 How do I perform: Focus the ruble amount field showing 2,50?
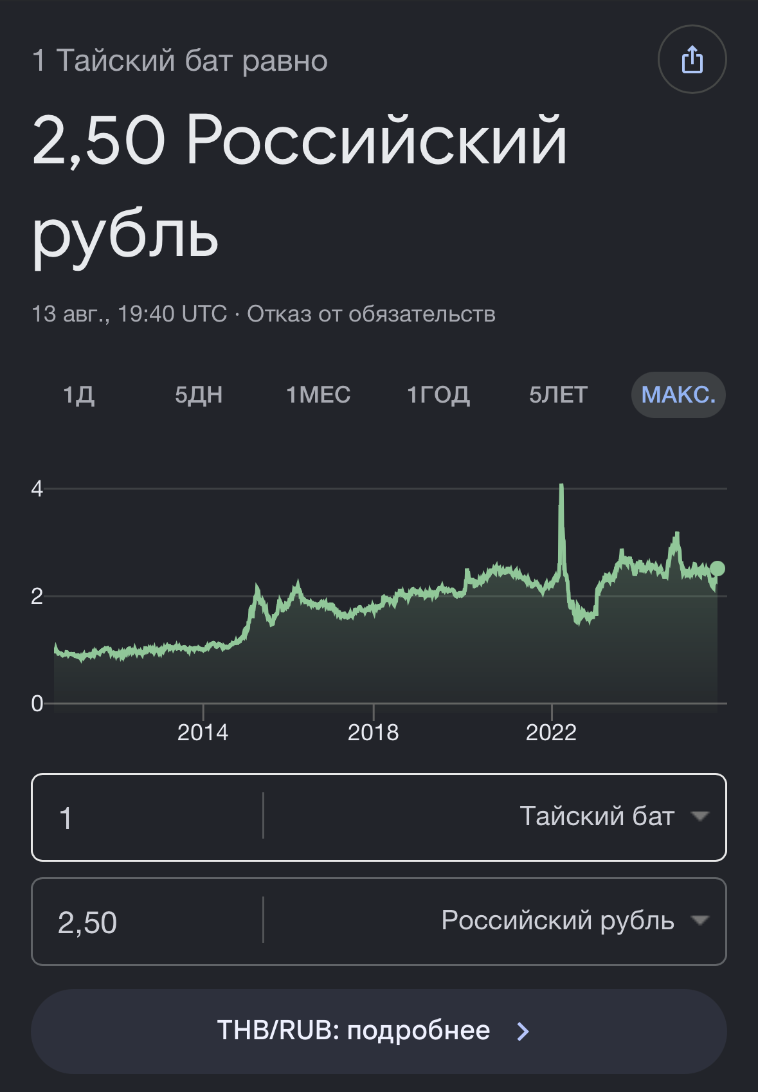pyautogui.click(x=147, y=922)
